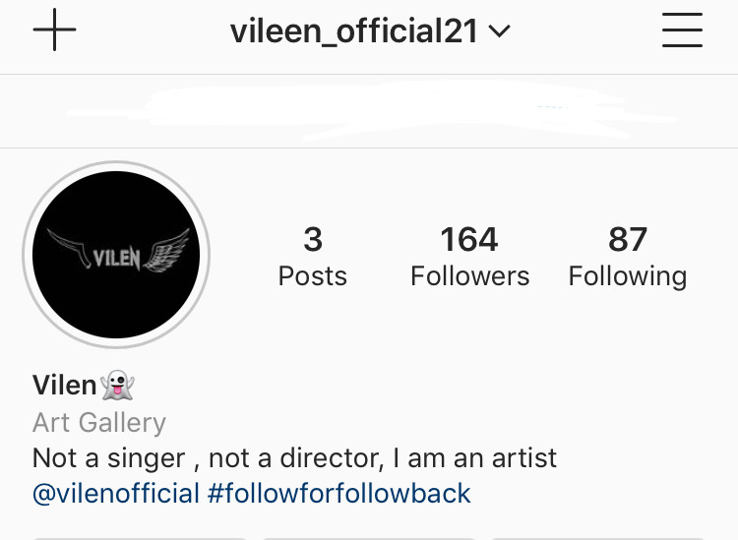Open the VILEN winged profile picture
The height and width of the screenshot is (540, 738).
click(x=116, y=255)
